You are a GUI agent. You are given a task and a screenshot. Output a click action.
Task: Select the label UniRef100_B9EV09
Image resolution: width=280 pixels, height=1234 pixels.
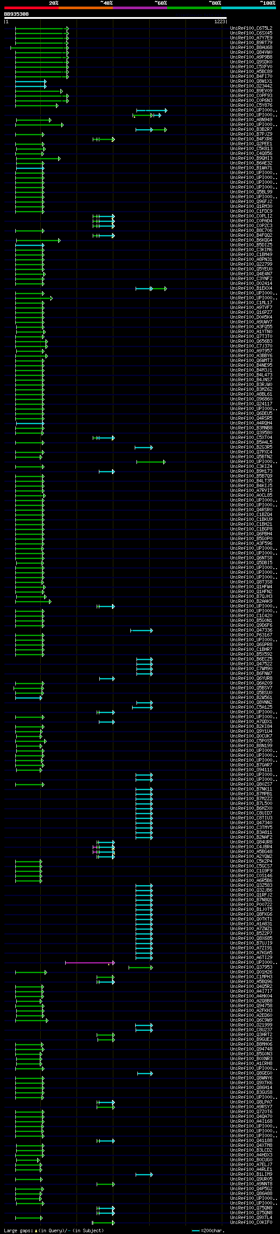(251, 91)
